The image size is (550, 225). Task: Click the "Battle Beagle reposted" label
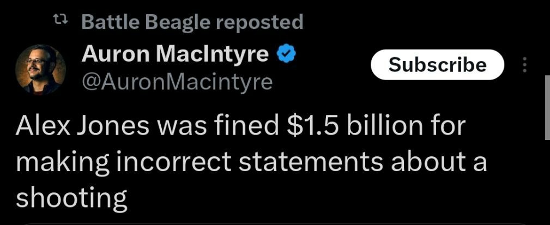click(x=192, y=22)
